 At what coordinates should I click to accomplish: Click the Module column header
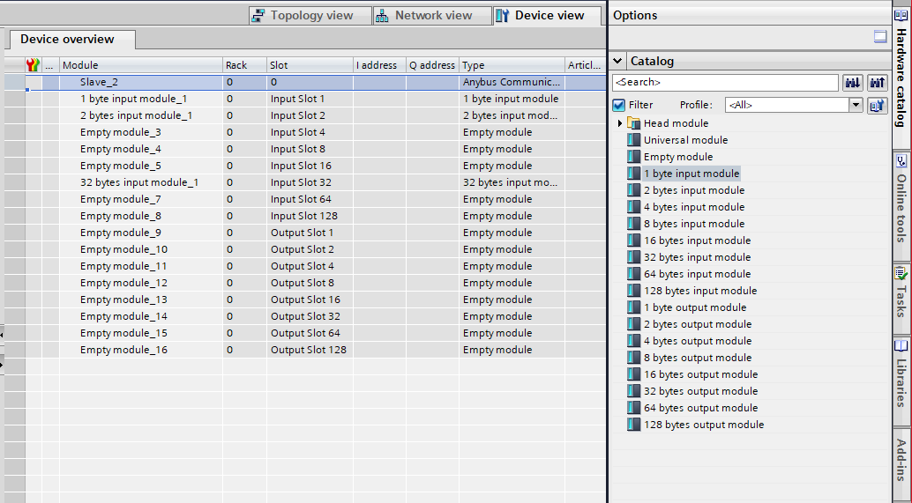141,65
